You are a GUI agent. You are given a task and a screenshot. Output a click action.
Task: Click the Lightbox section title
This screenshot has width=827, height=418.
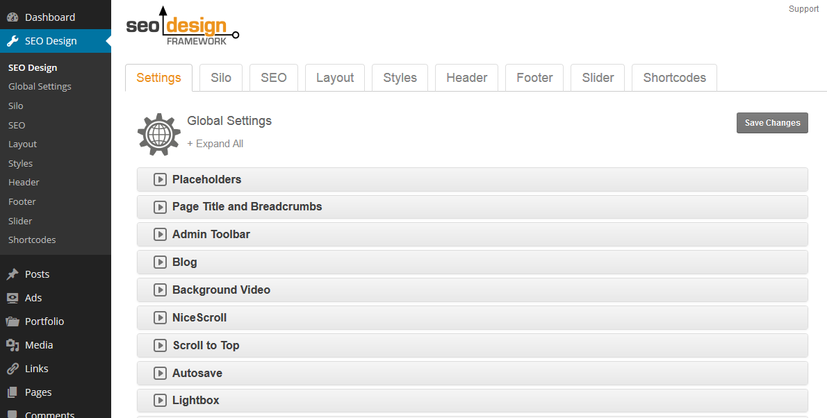point(196,401)
